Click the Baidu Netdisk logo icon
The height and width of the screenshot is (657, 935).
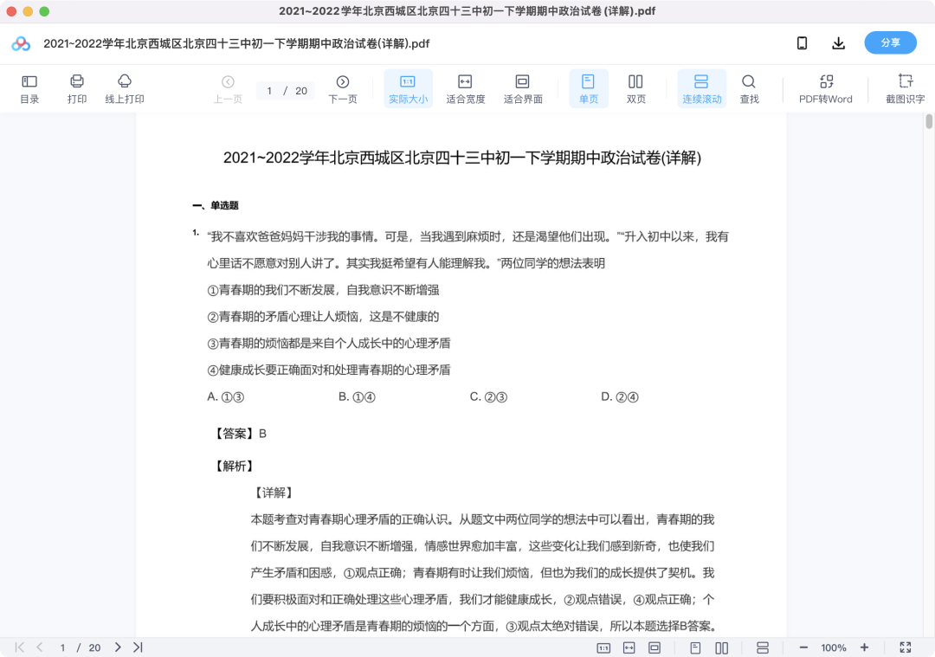[21, 43]
